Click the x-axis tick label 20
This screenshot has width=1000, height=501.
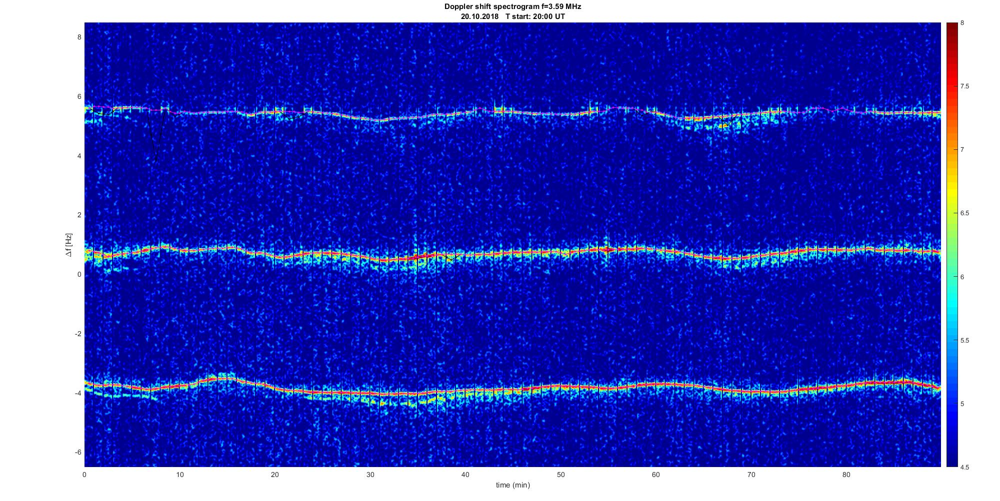[274, 475]
